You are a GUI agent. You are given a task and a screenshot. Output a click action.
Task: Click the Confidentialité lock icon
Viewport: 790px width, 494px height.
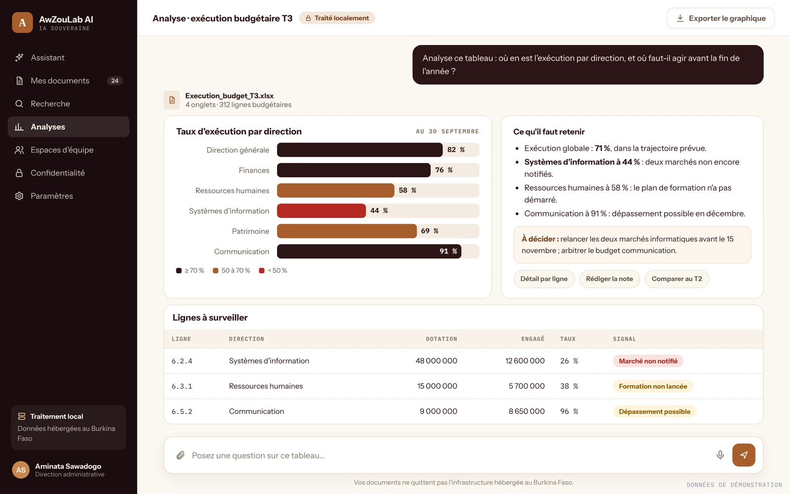[x=19, y=173]
